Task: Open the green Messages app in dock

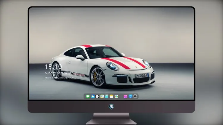Action: pyautogui.click(x=88, y=96)
